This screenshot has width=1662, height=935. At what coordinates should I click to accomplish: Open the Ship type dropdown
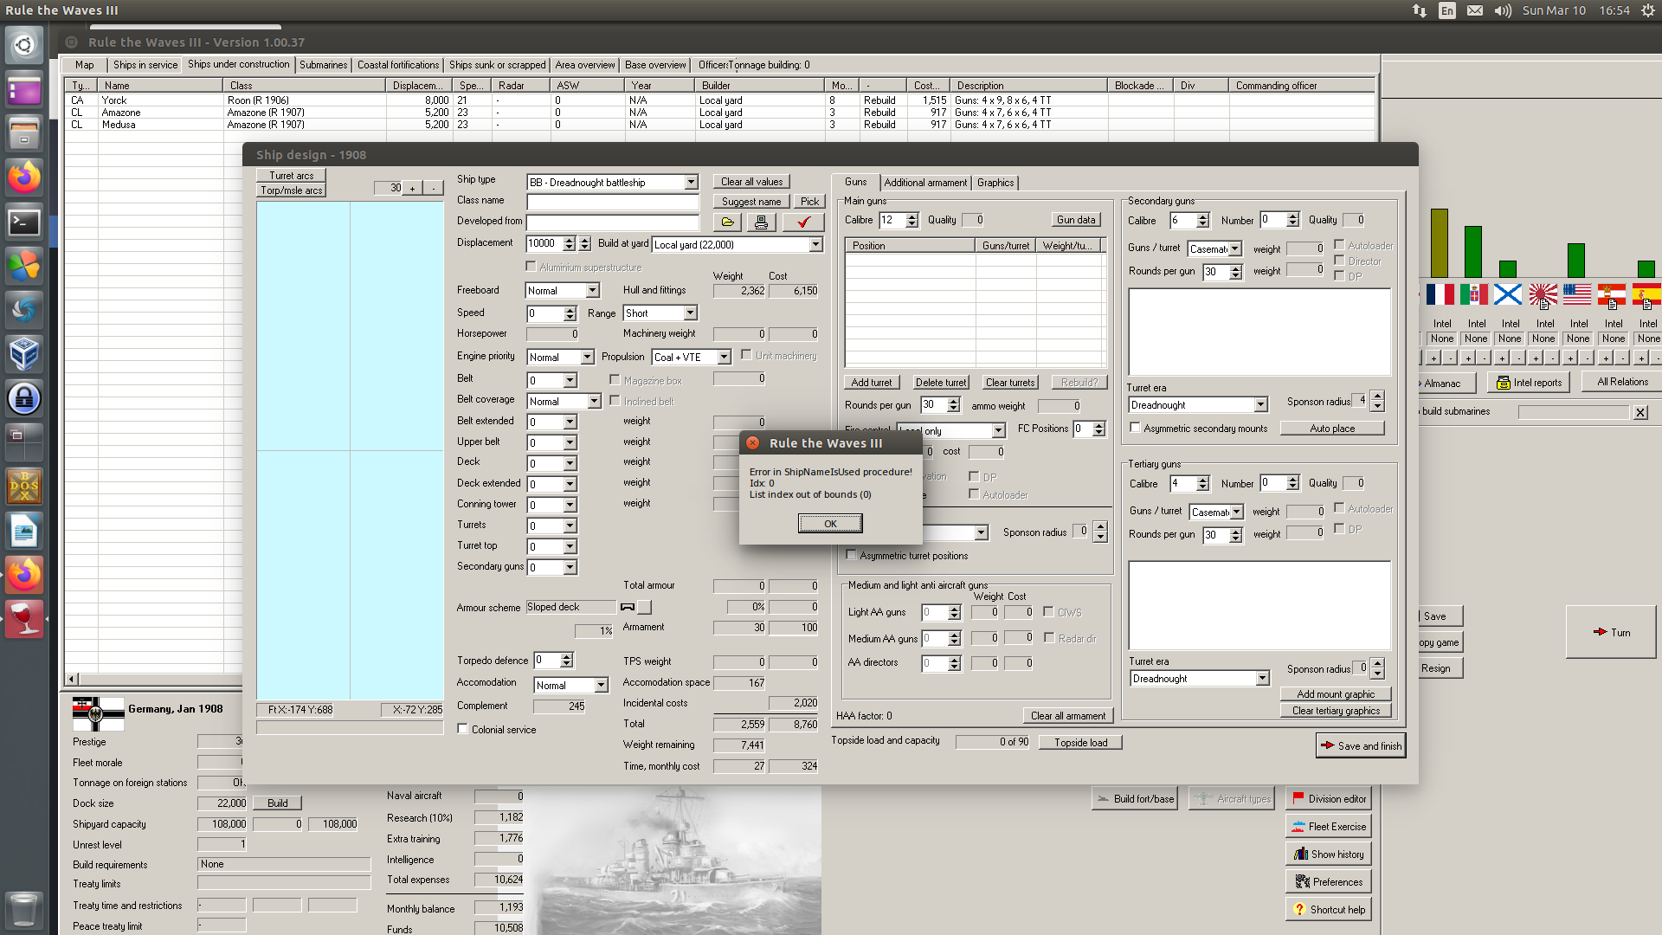pos(688,182)
